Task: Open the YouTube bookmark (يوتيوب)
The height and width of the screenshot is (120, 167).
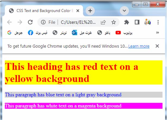Action: 124,33
